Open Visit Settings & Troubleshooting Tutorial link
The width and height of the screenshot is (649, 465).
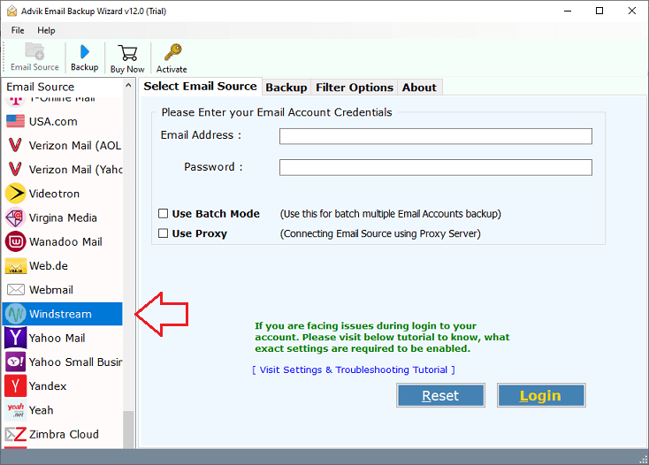pyautogui.click(x=354, y=370)
